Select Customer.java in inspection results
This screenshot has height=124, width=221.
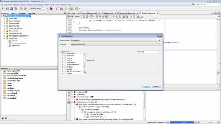96,114
